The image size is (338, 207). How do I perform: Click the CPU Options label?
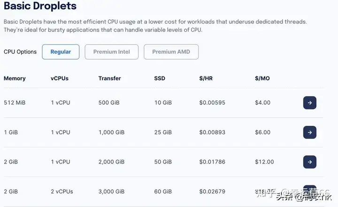(x=20, y=52)
